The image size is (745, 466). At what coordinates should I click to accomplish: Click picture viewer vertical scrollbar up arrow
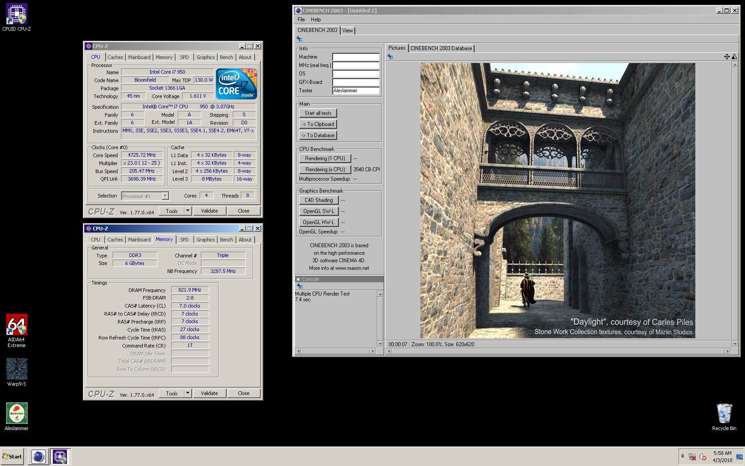(x=735, y=65)
